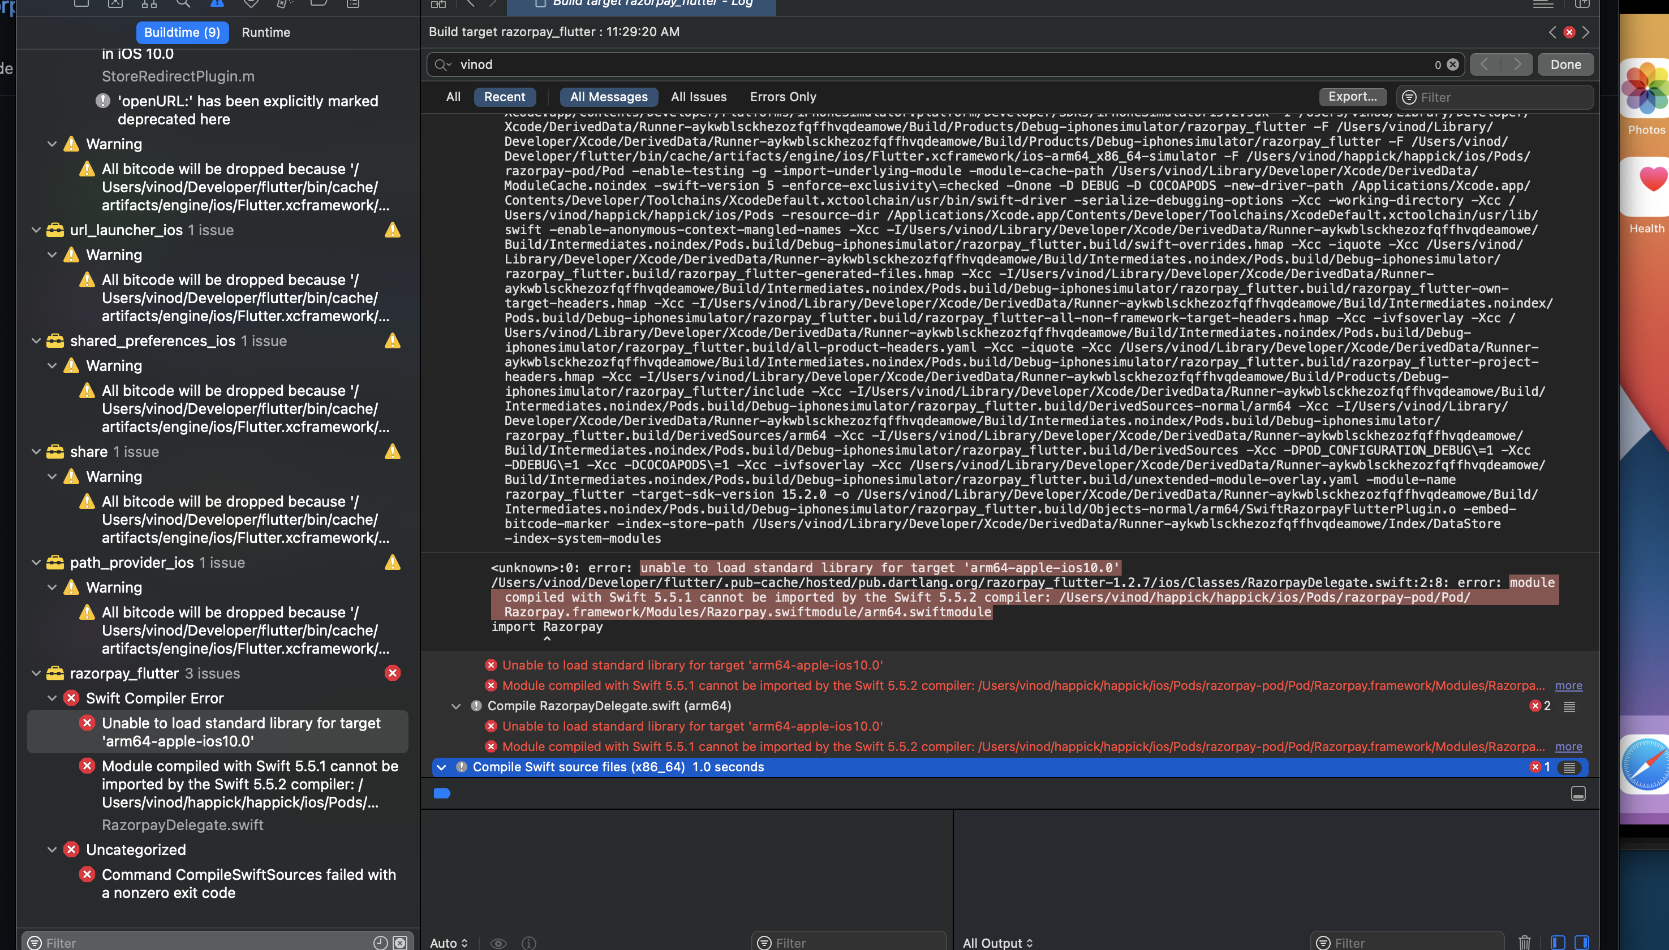The width and height of the screenshot is (1669, 950).
Task: Click RazorpayDelegate.swift file reference in navigator
Action: [183, 824]
